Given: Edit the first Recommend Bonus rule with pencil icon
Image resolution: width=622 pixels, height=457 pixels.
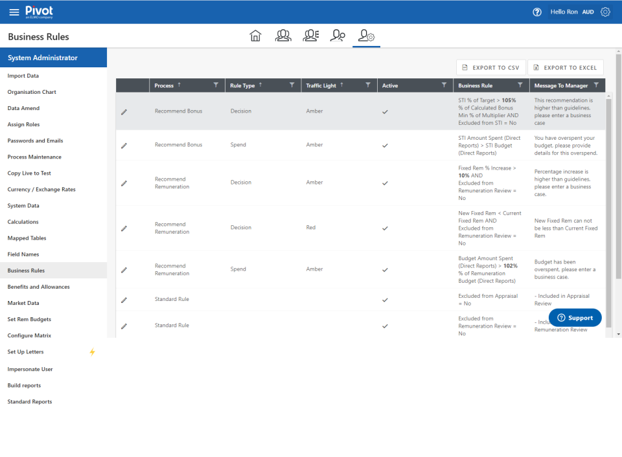Looking at the screenshot, I should [123, 111].
